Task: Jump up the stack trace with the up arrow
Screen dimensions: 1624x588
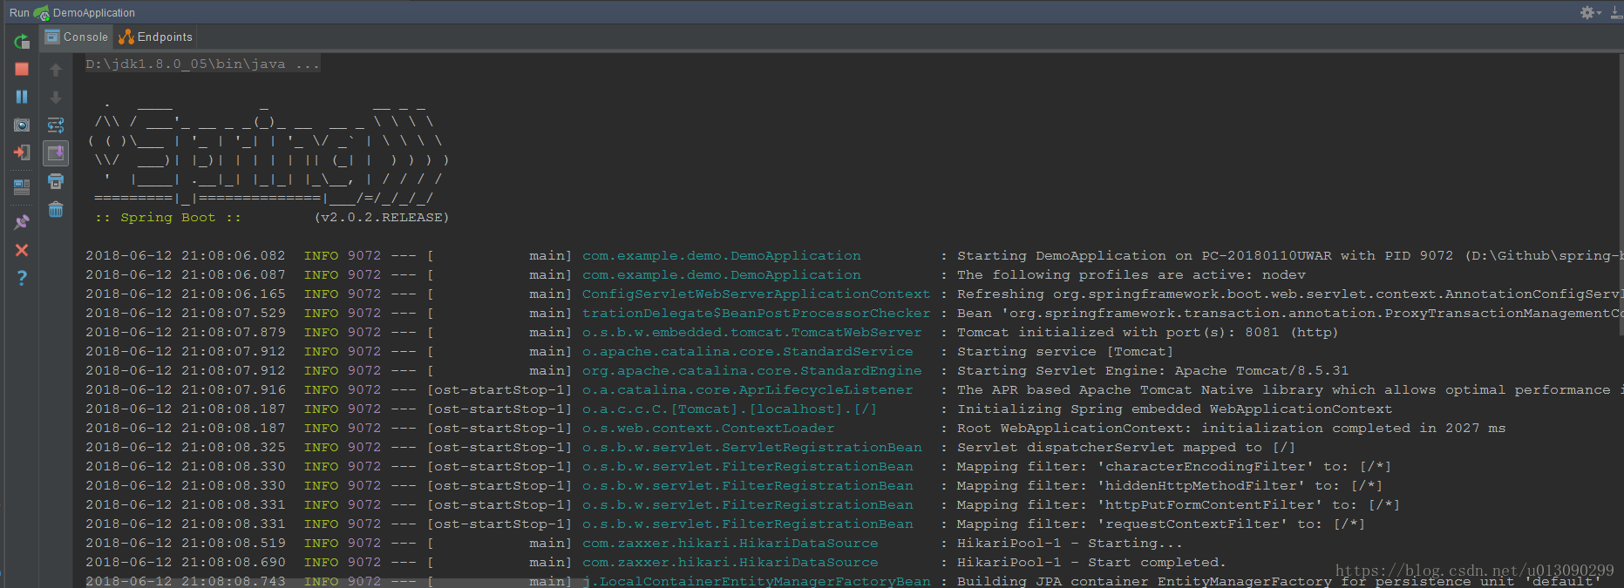Action: point(56,70)
